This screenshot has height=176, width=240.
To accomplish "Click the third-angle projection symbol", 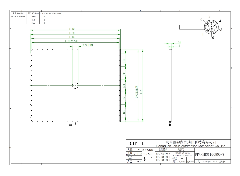I will 147,159.
